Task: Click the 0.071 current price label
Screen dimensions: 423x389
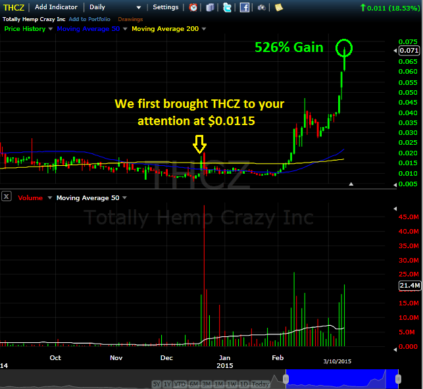Action: 409,51
